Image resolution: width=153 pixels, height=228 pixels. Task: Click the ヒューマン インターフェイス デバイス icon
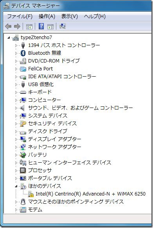23,163
